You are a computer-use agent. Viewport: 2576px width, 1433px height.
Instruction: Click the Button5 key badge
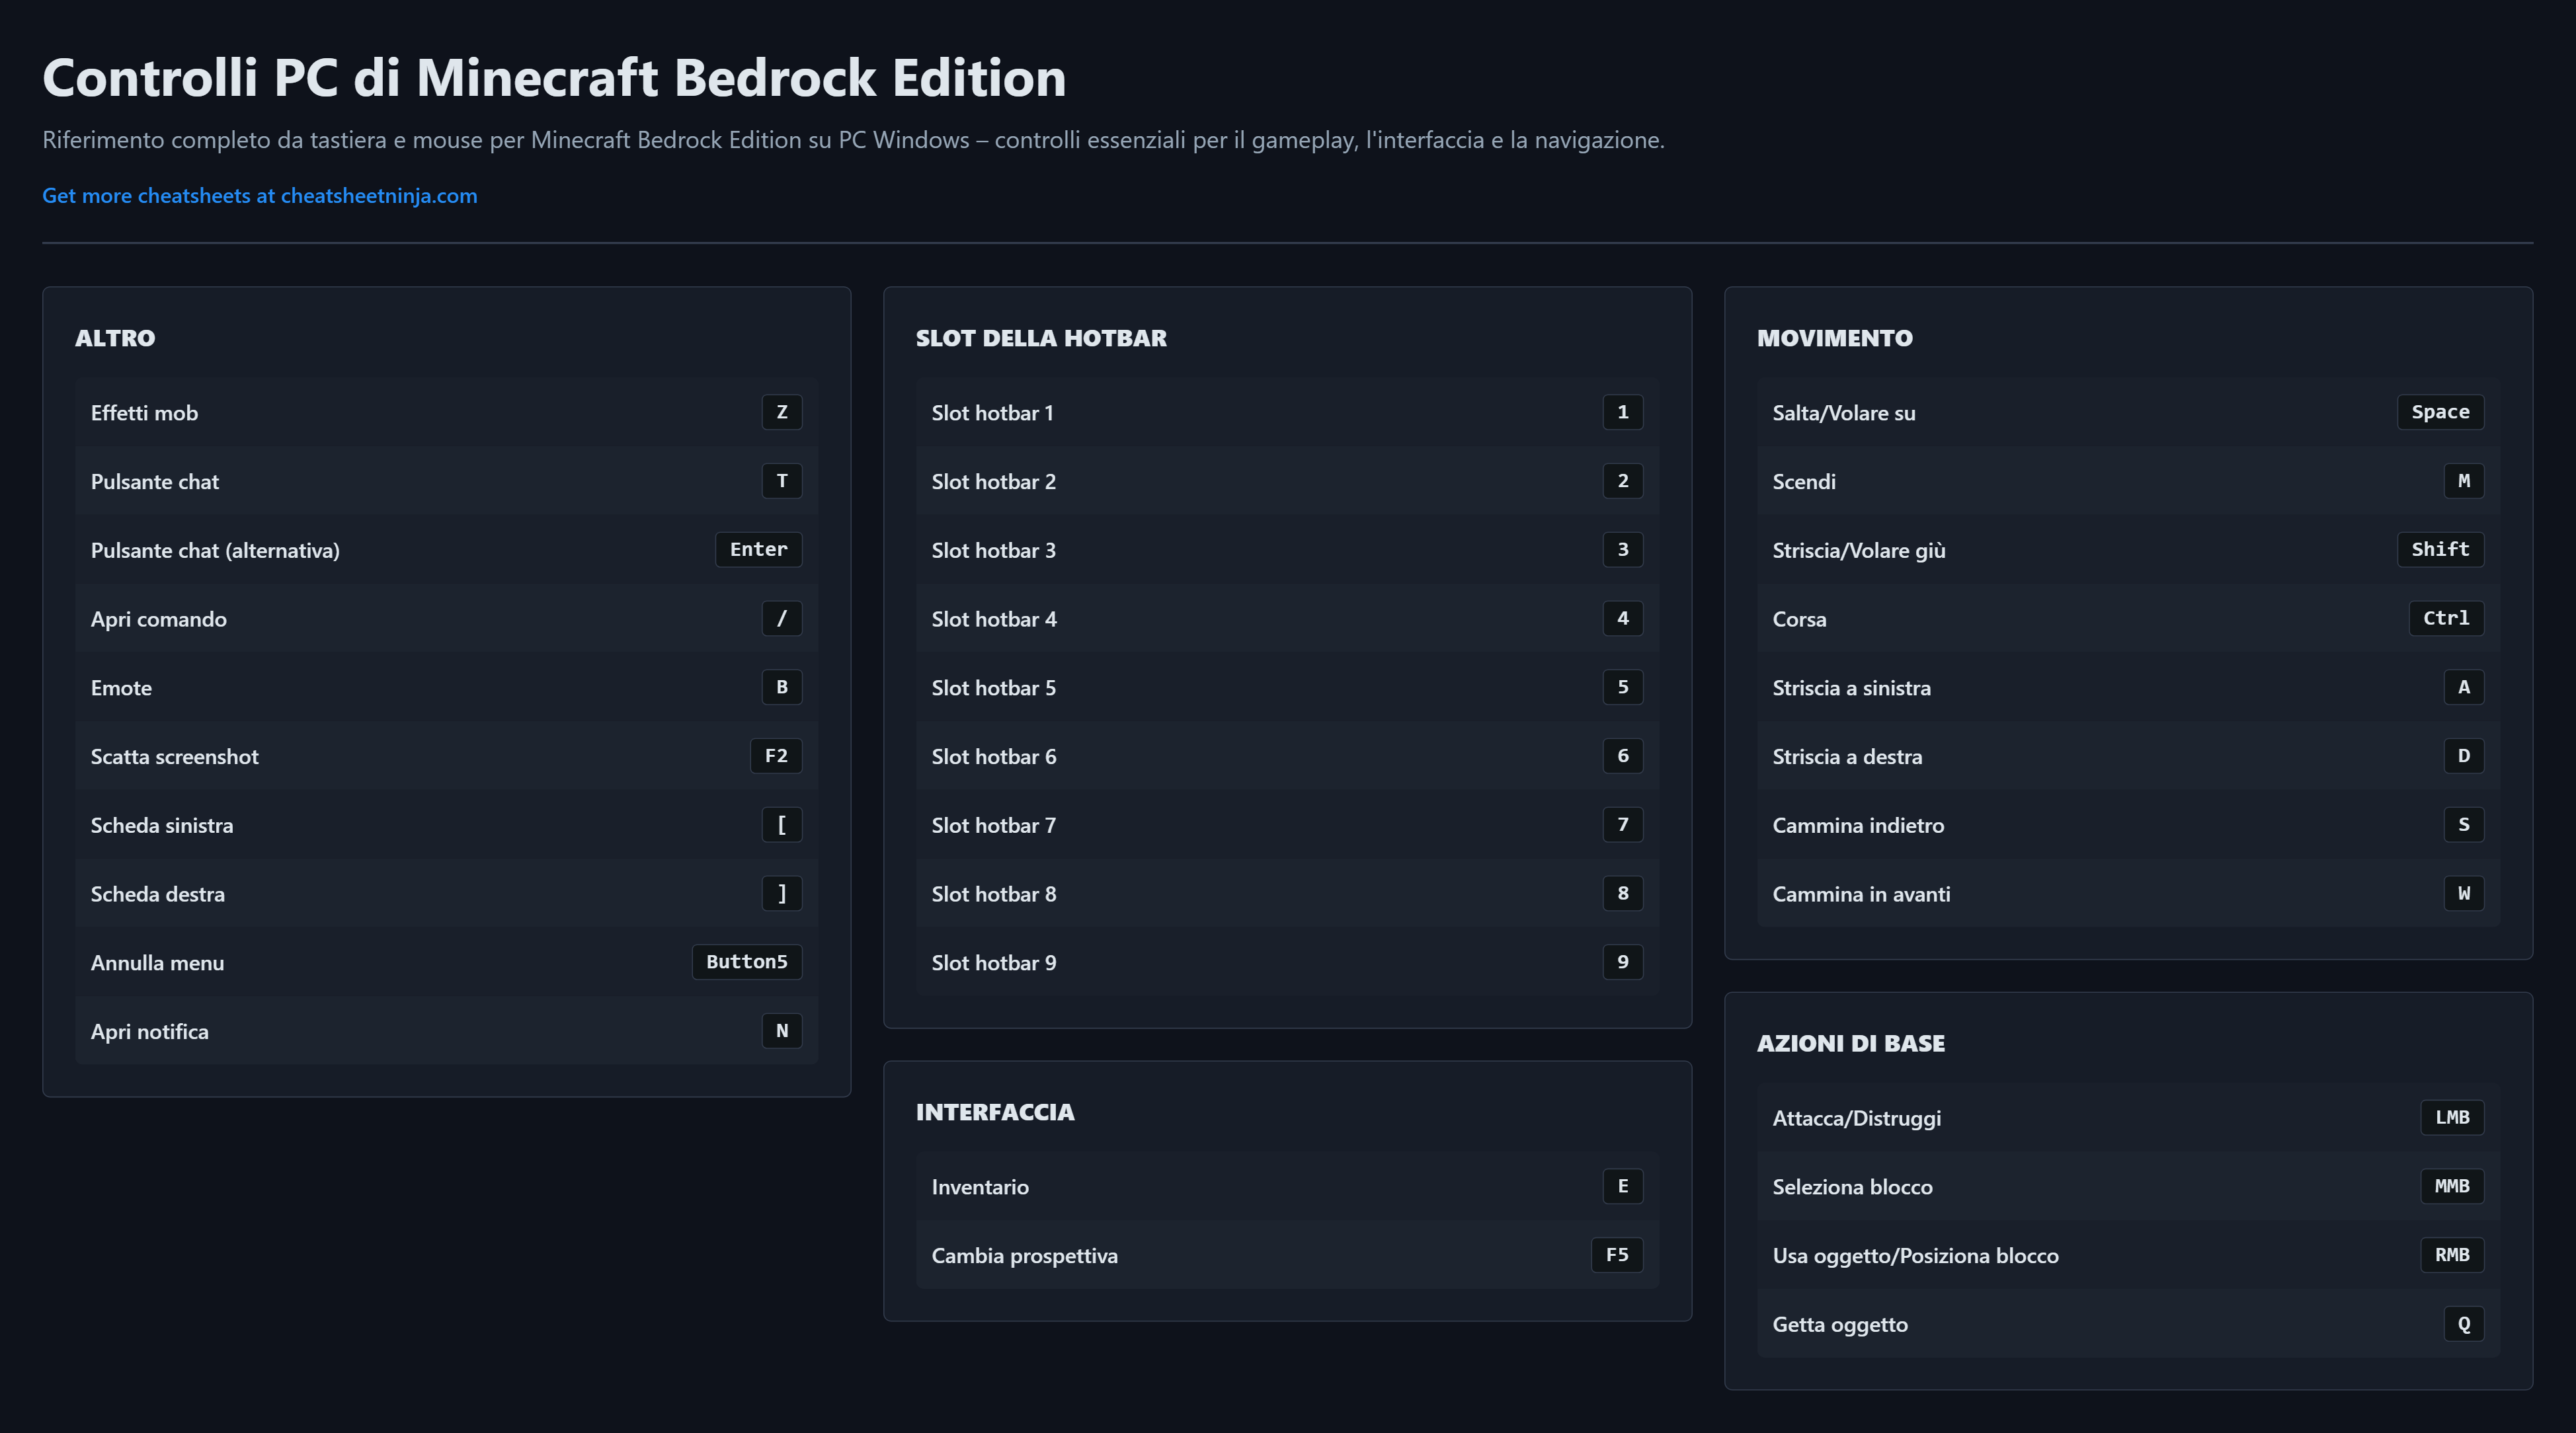point(746,962)
